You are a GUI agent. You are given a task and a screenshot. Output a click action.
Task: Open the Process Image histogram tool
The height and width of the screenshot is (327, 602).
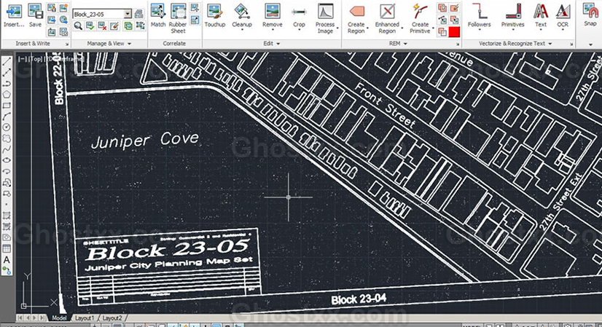325,18
